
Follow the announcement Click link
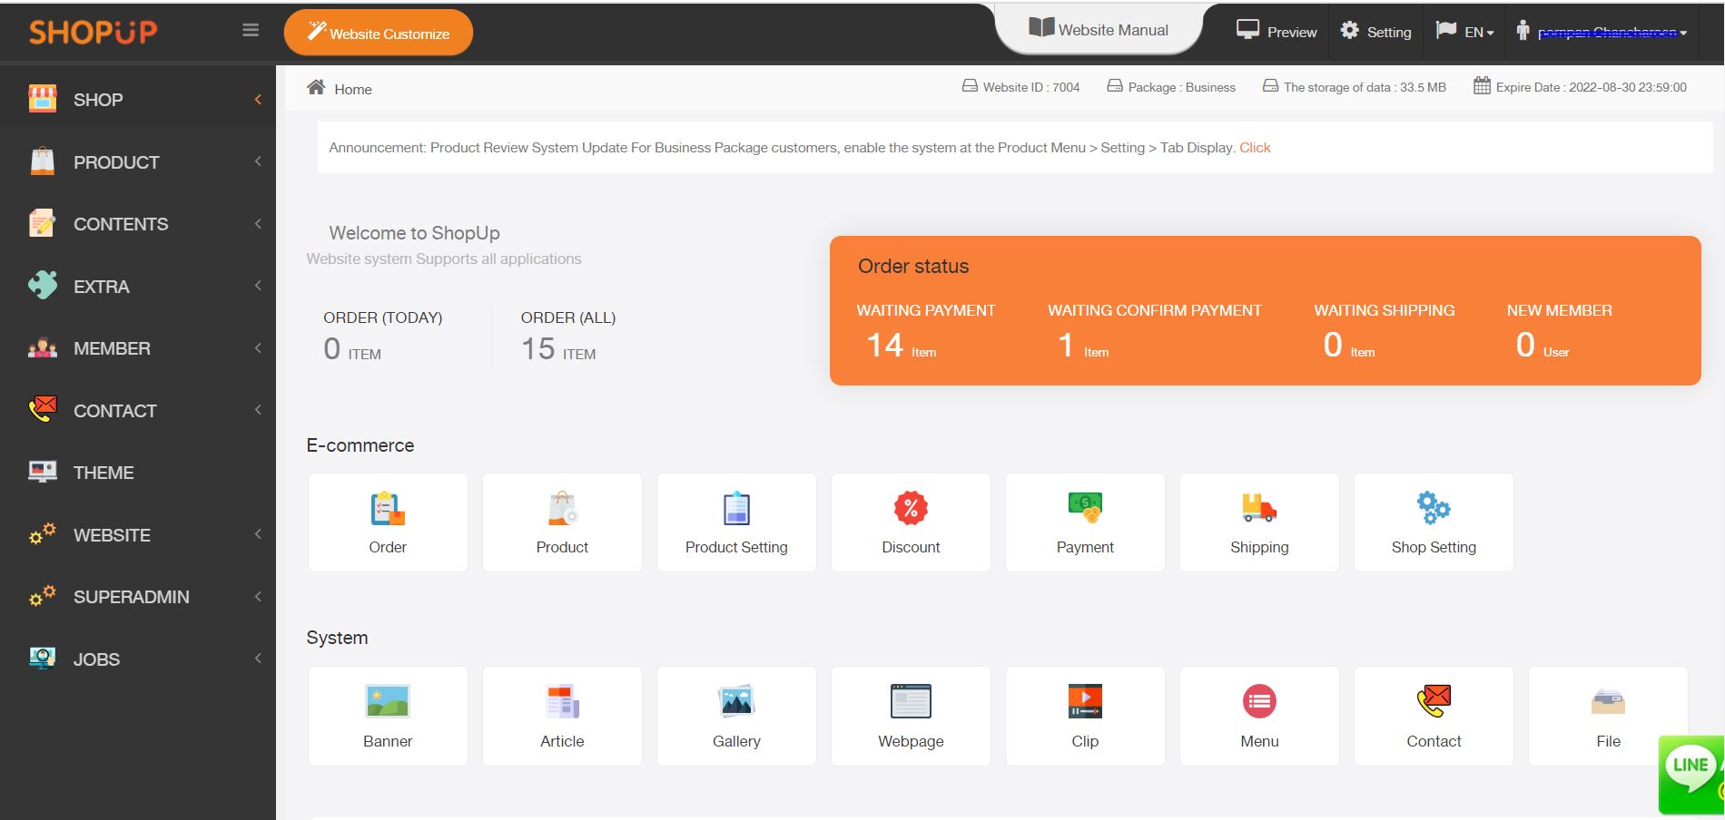pyautogui.click(x=1255, y=148)
